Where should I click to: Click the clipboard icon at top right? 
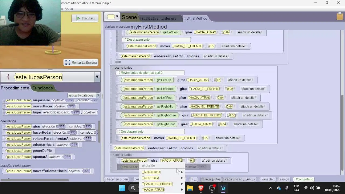coord(340,17)
